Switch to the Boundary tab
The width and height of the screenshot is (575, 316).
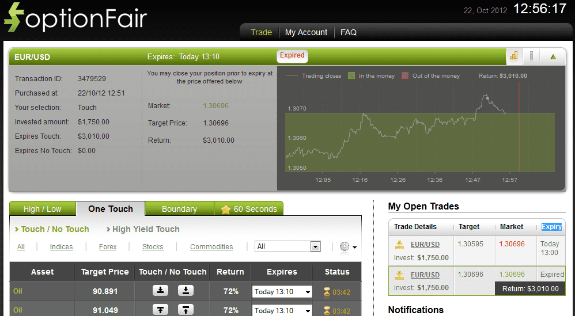[179, 209]
